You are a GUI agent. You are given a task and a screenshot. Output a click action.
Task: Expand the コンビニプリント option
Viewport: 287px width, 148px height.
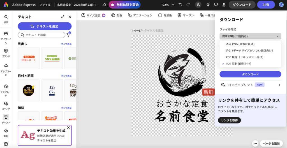(x=250, y=85)
